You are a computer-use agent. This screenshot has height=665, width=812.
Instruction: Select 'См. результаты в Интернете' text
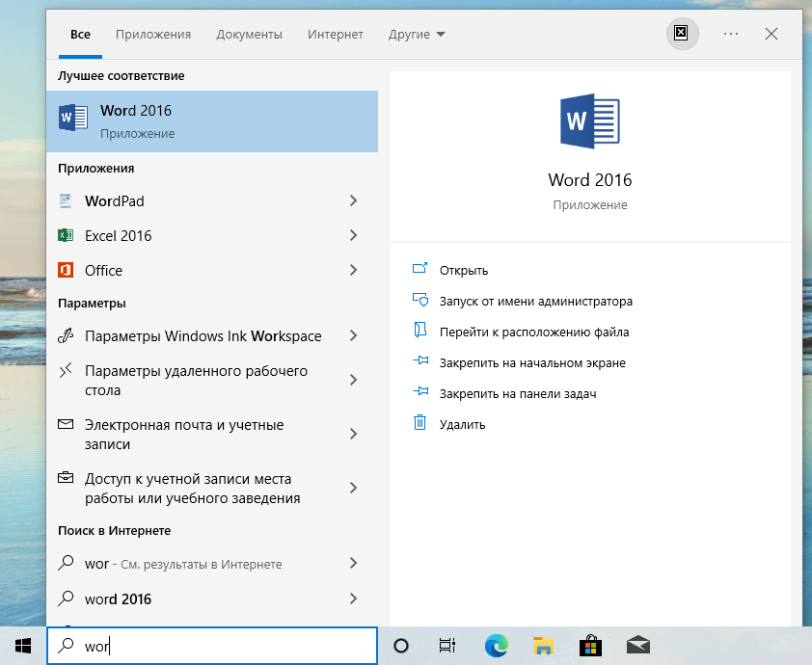coord(201,565)
